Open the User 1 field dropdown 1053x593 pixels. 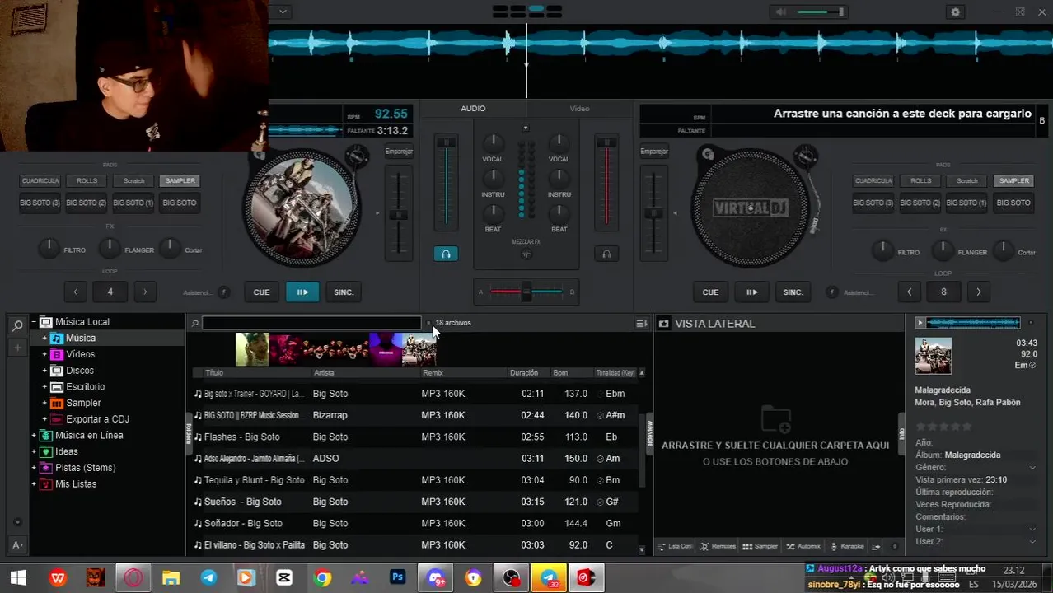1032,530
